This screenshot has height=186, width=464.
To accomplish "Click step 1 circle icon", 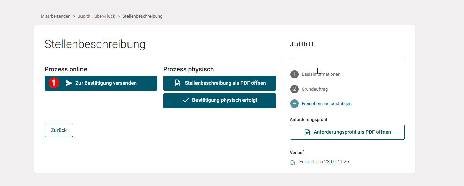I will pos(294,74).
